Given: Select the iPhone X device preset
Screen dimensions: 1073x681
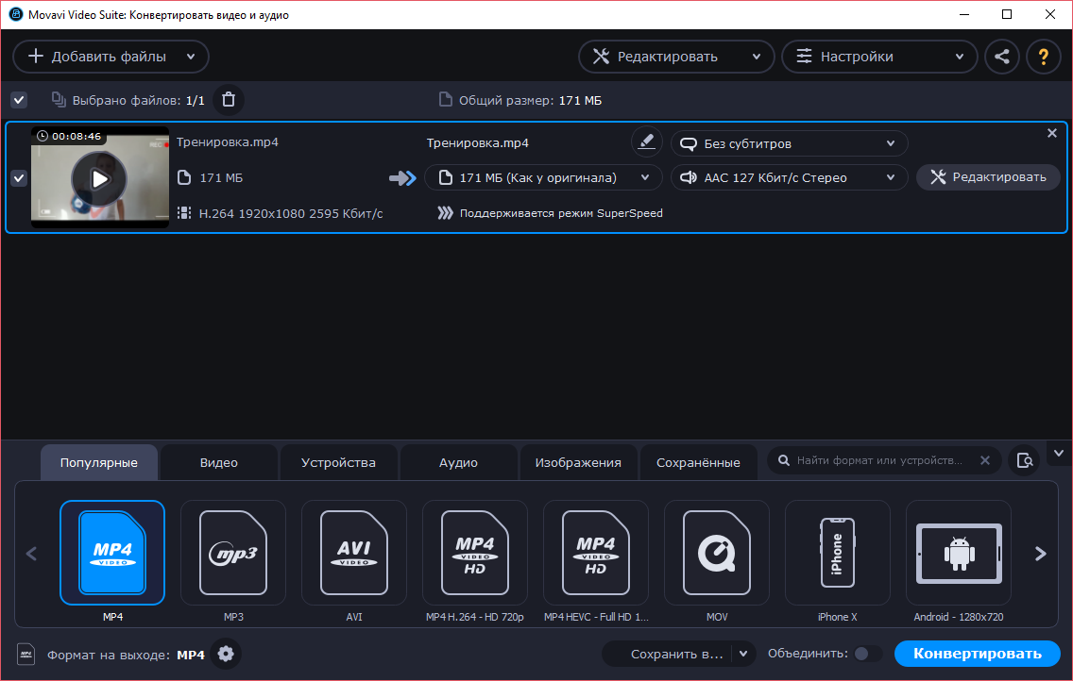Looking at the screenshot, I should click(x=837, y=553).
